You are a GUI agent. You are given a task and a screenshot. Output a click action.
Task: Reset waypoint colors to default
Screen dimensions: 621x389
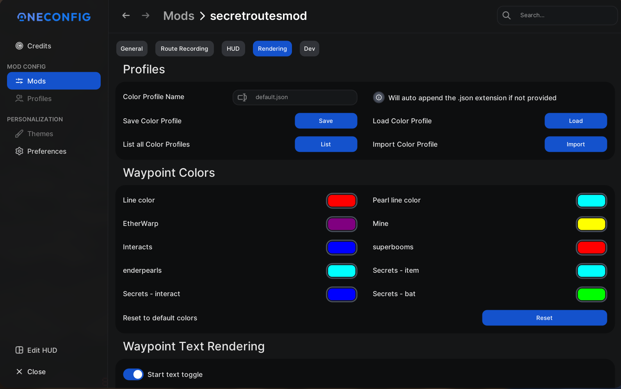click(x=544, y=318)
